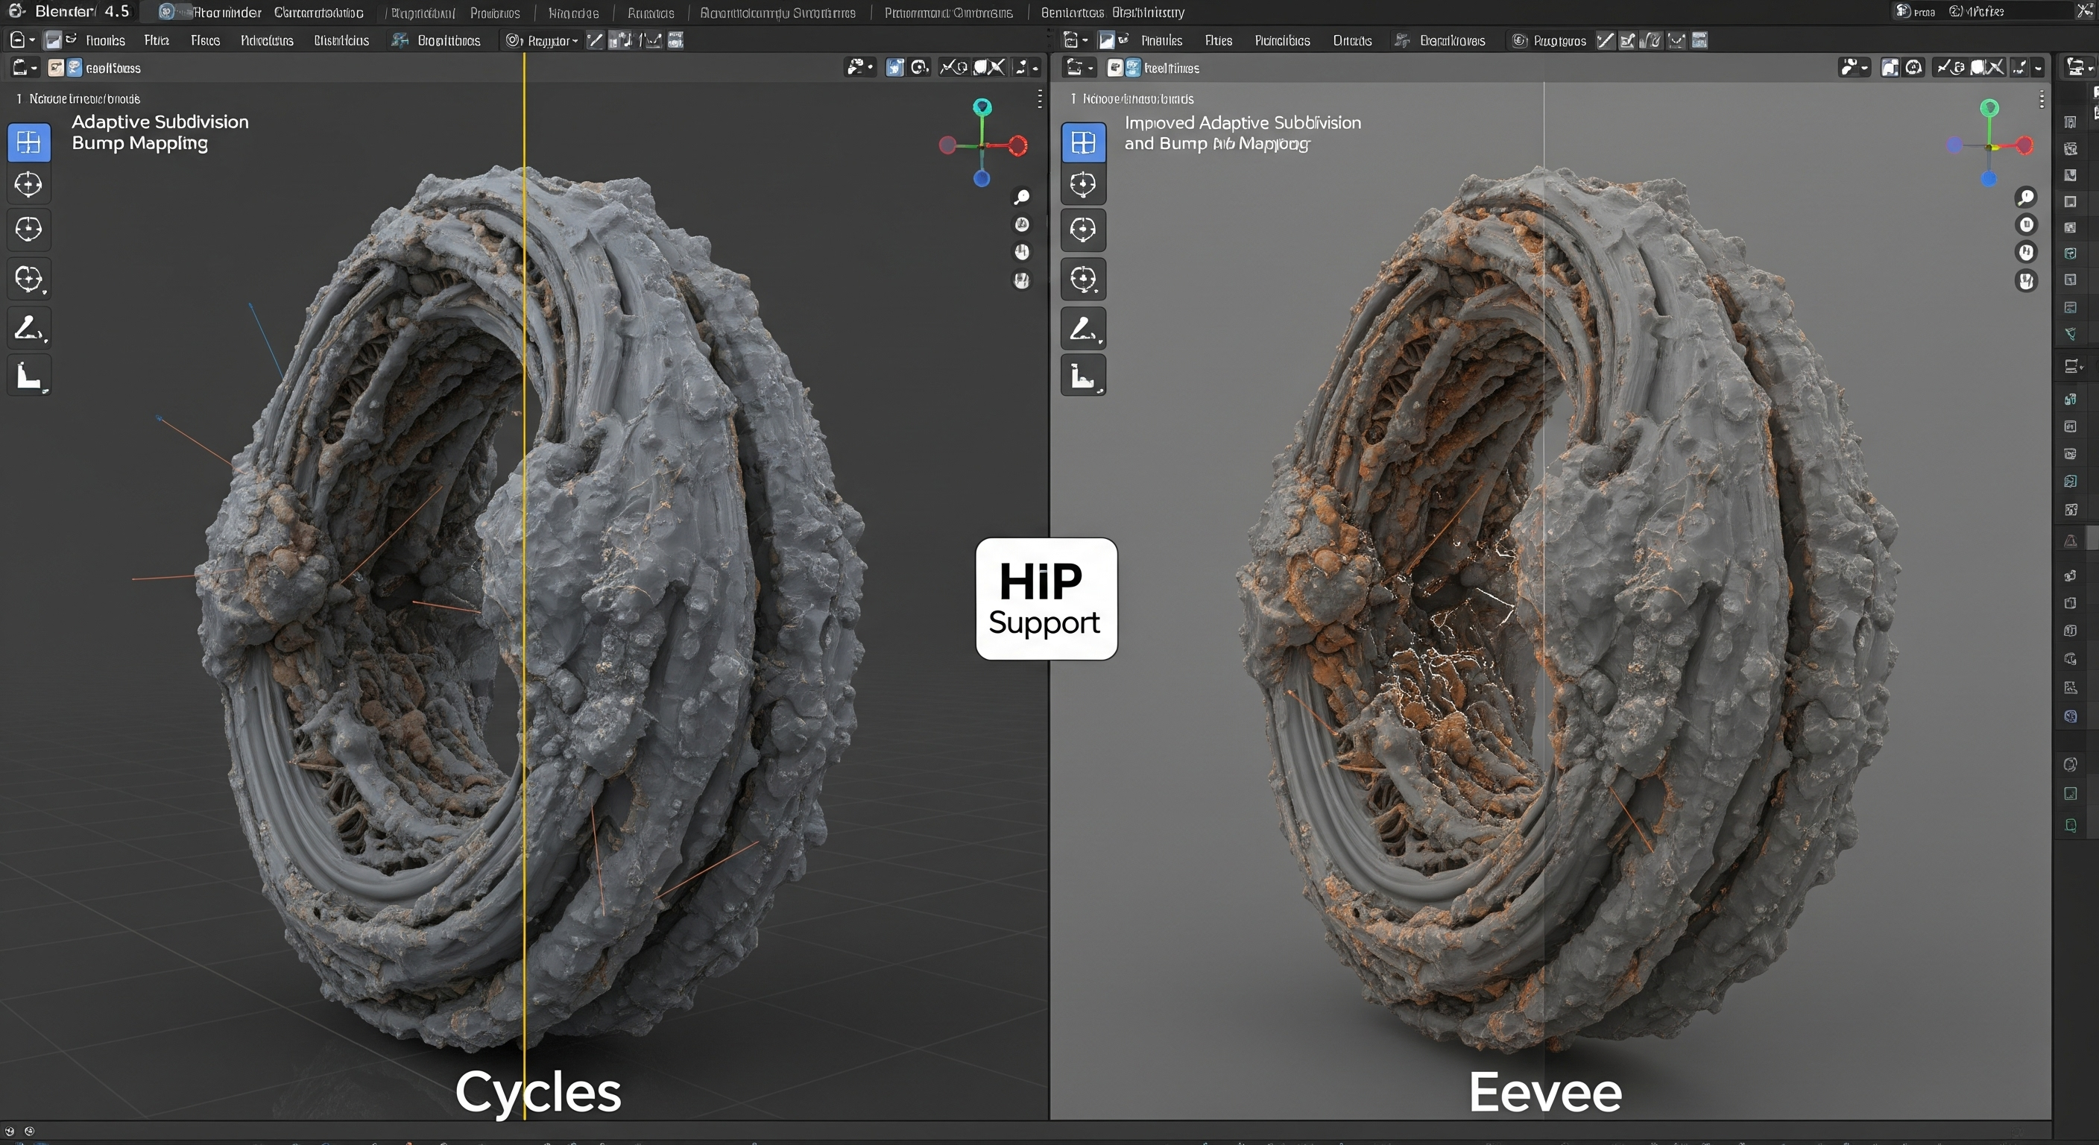Click the Blender 4.5 application menu

click(x=16, y=11)
